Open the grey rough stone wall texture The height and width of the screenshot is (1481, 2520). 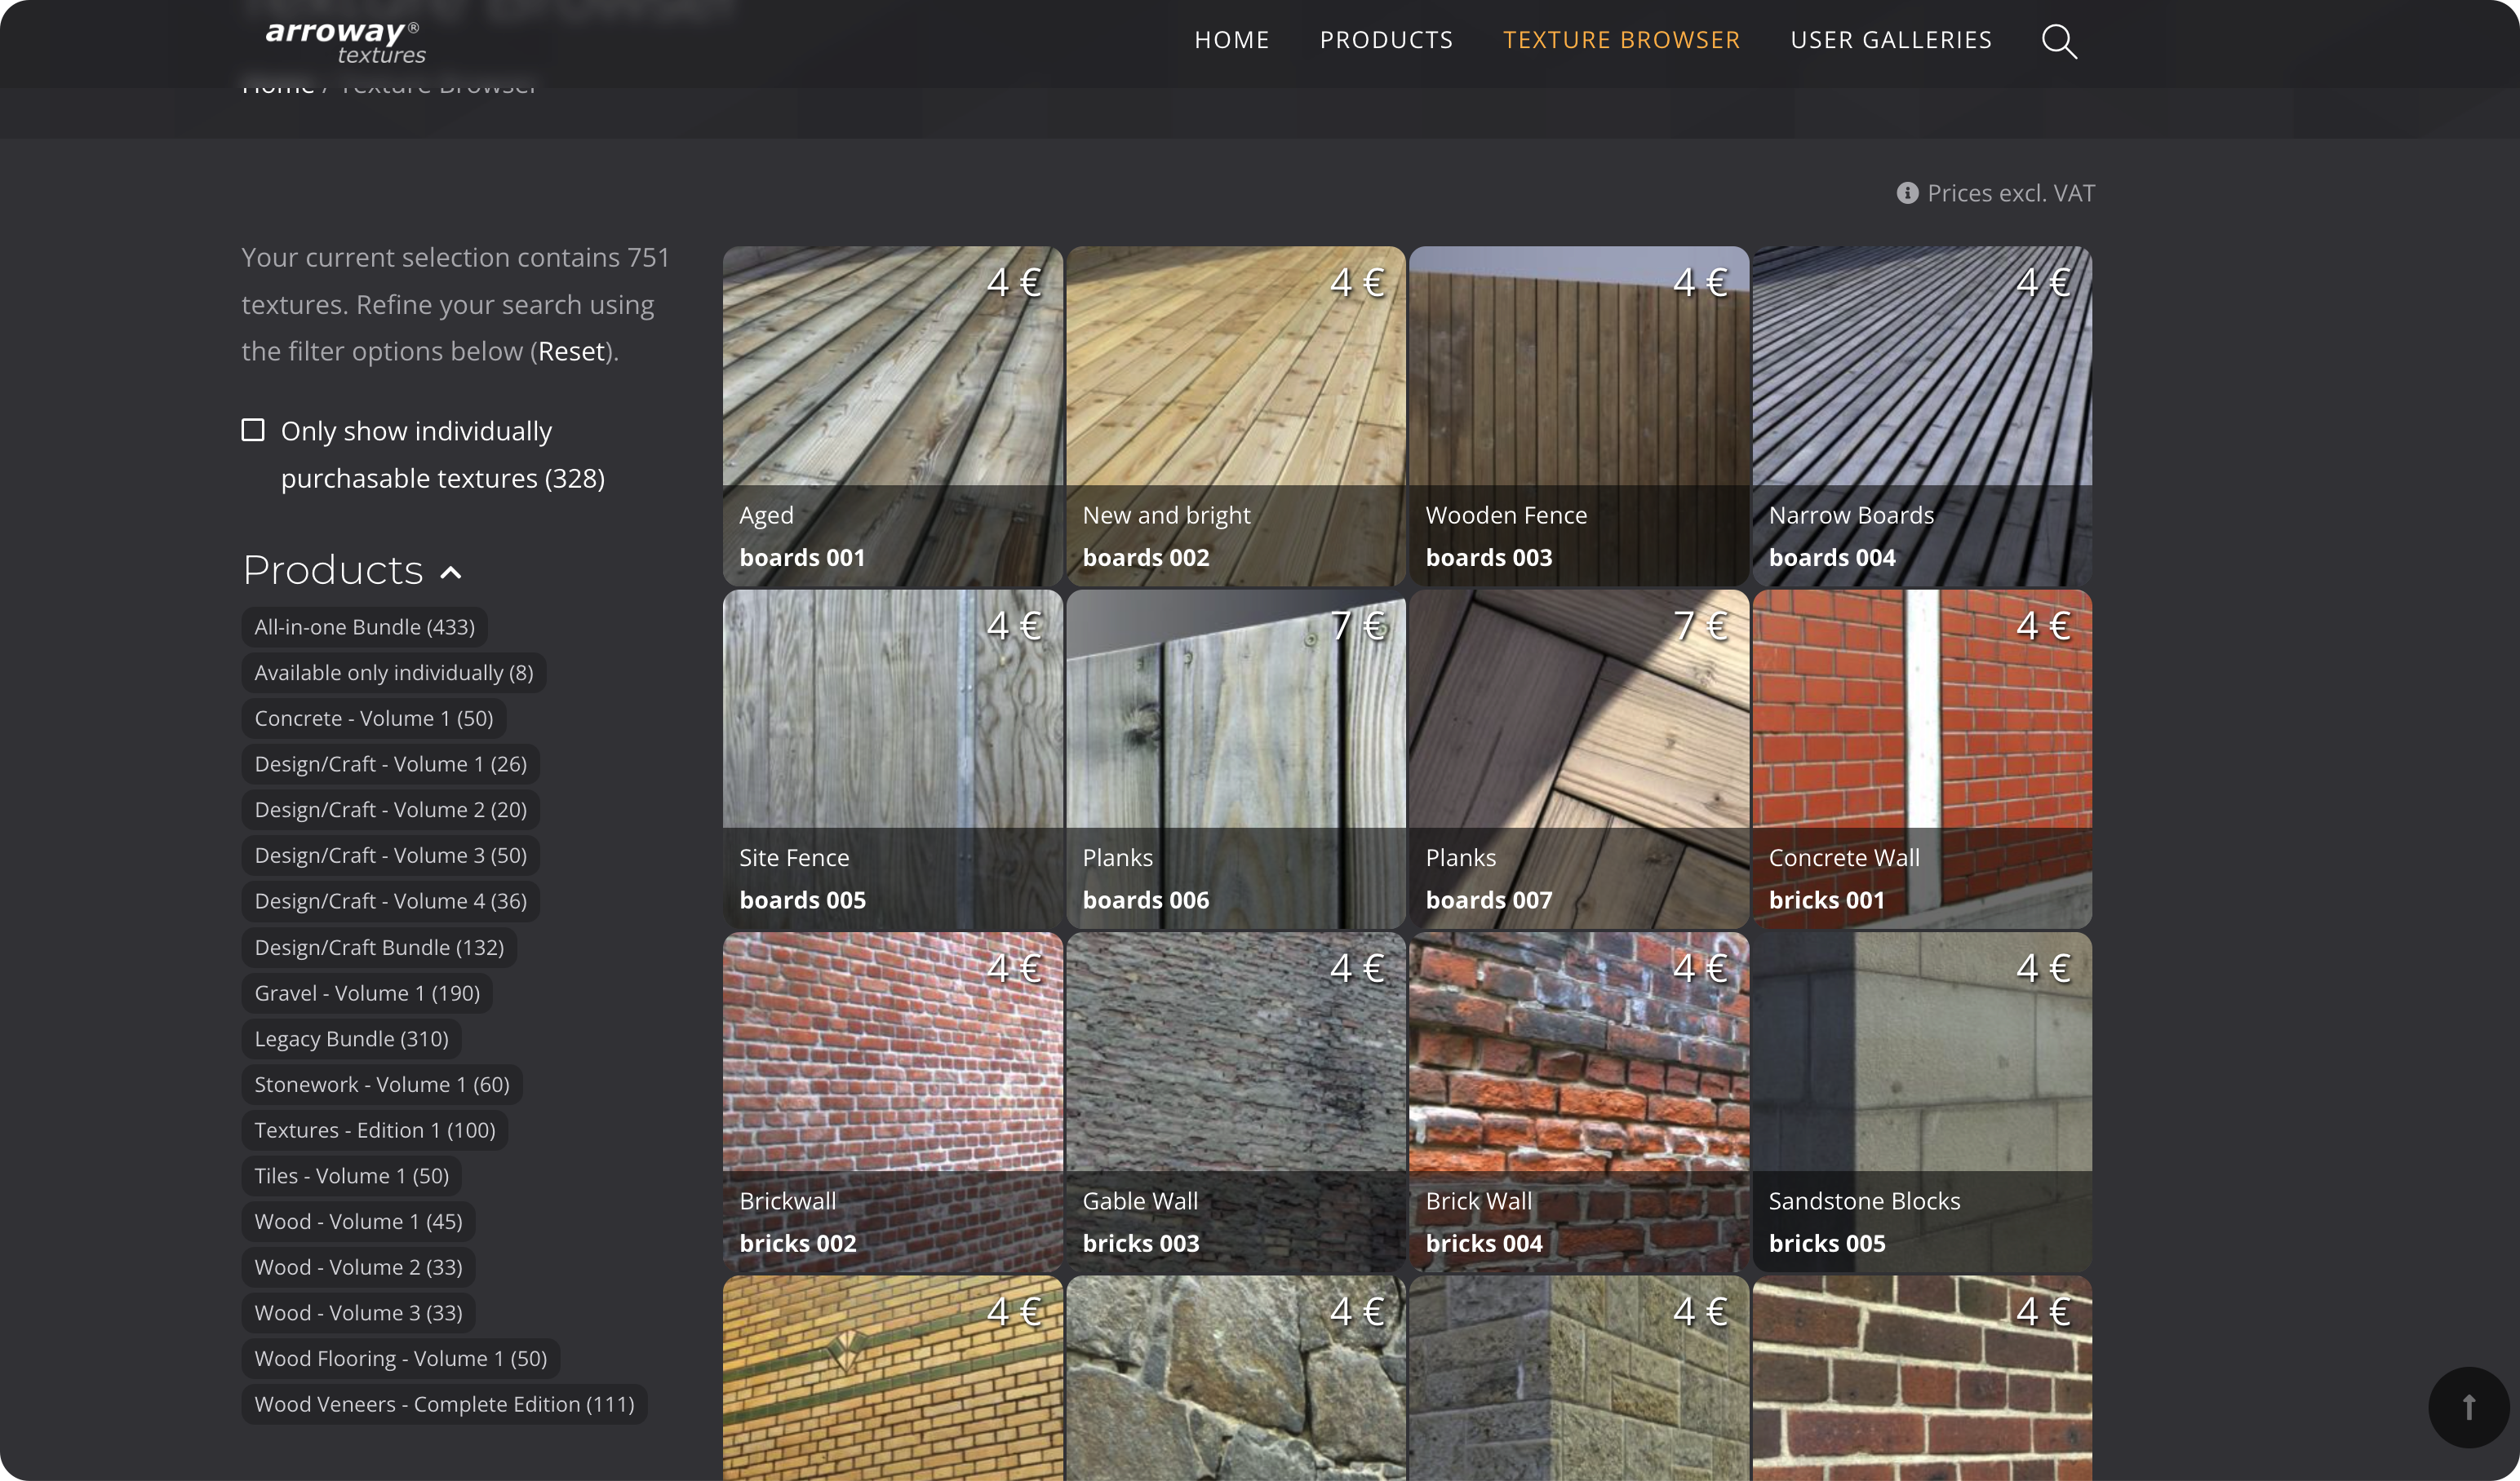pos(1236,1378)
